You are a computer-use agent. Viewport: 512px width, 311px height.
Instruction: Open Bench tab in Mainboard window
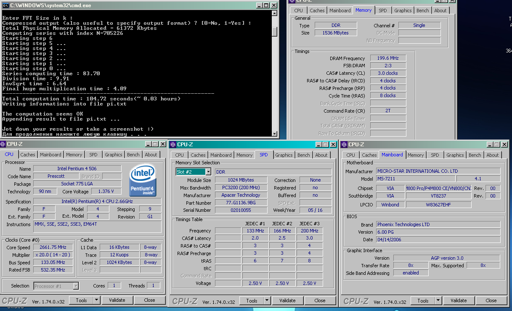pos(475,155)
